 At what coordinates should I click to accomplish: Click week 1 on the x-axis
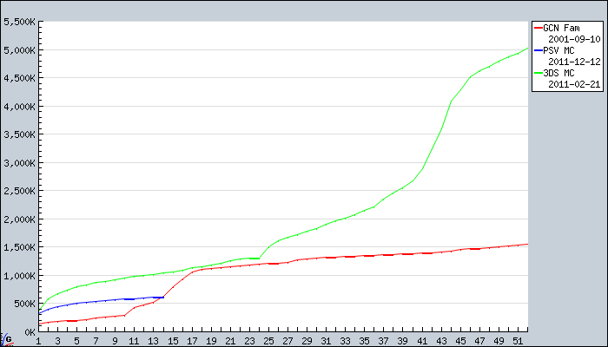[x=38, y=341]
